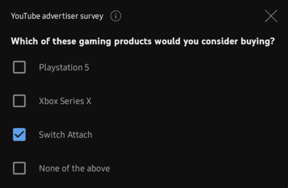
Task: Click the blue checkmark icon
Action: coord(20,134)
